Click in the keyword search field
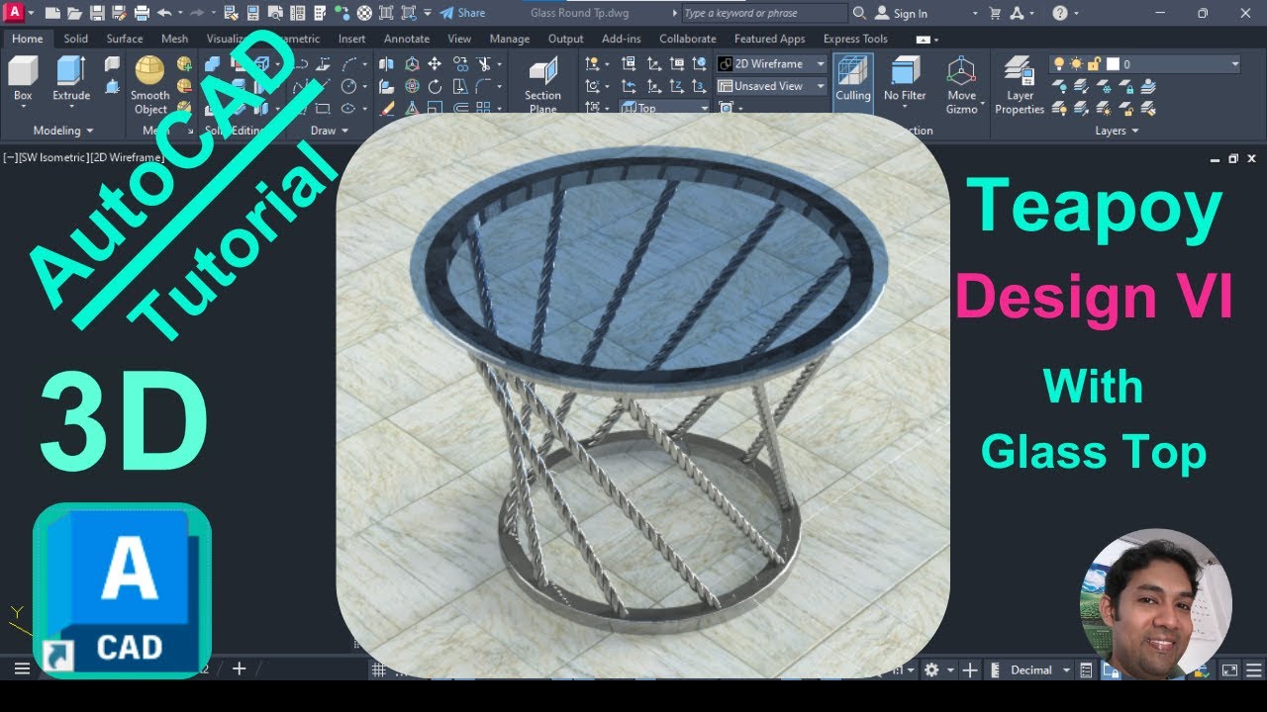 [x=763, y=13]
